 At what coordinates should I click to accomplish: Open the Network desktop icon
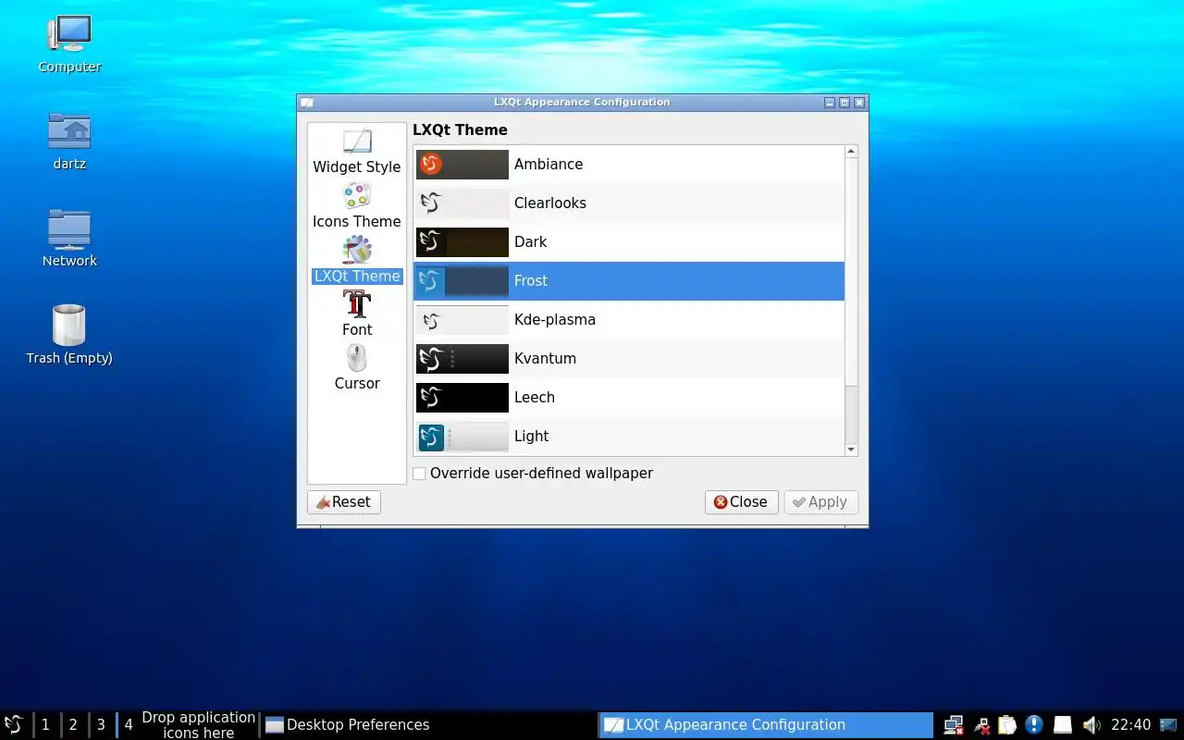[x=69, y=239]
